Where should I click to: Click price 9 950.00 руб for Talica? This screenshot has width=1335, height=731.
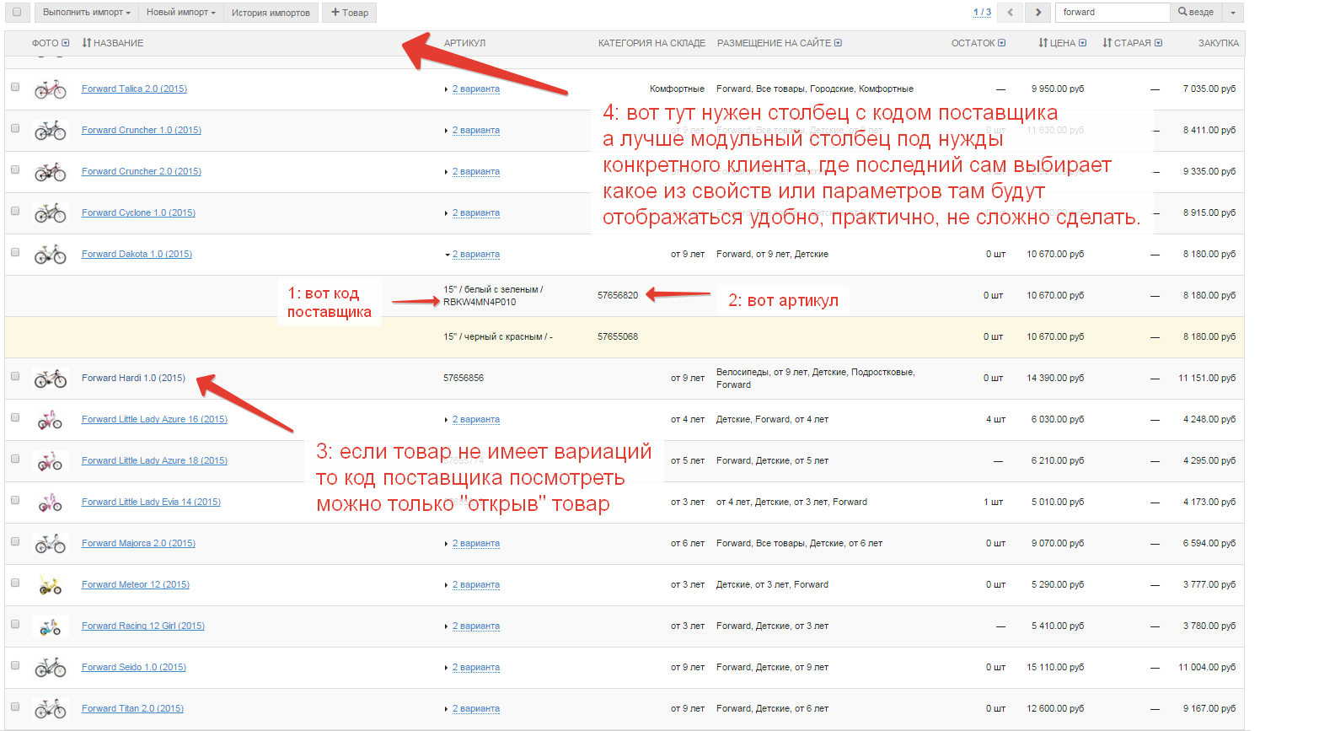click(1058, 89)
